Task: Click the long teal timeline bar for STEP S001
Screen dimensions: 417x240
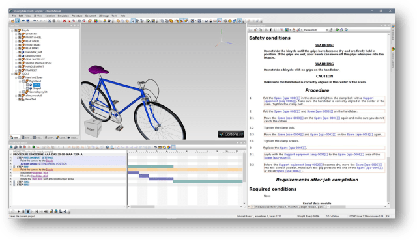Action: (x=151, y=167)
